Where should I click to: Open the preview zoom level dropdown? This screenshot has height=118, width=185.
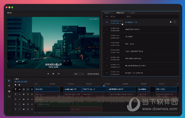[x=79, y=74]
